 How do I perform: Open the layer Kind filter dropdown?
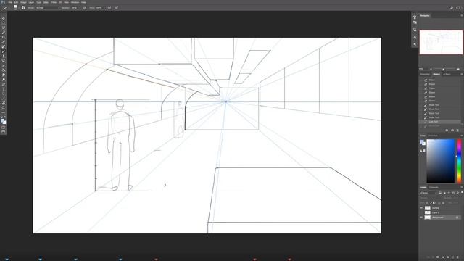(x=428, y=193)
